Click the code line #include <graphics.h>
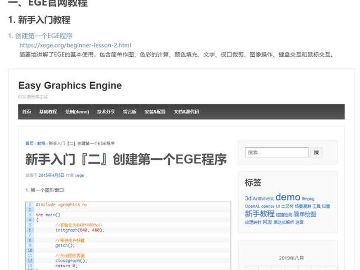The width and height of the screenshot is (360, 270). (61, 204)
